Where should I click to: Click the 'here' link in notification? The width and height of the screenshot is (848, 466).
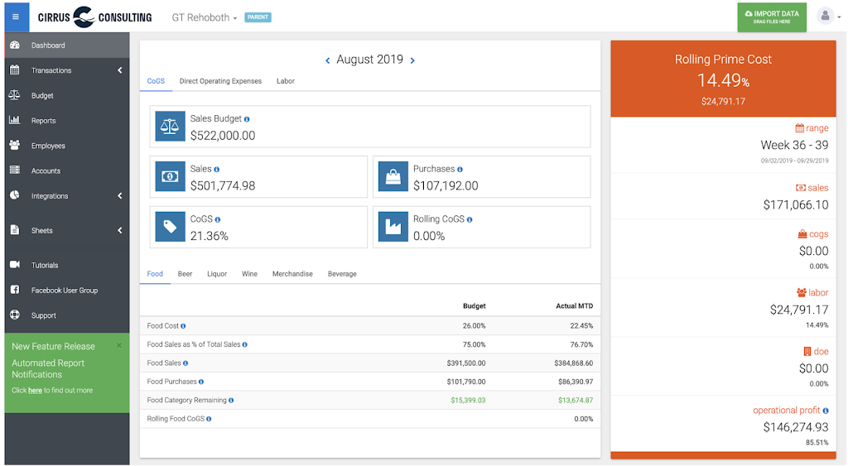(35, 390)
